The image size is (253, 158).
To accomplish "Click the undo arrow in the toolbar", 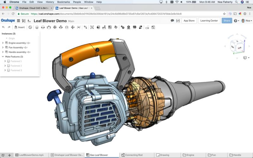I will point(3,27).
